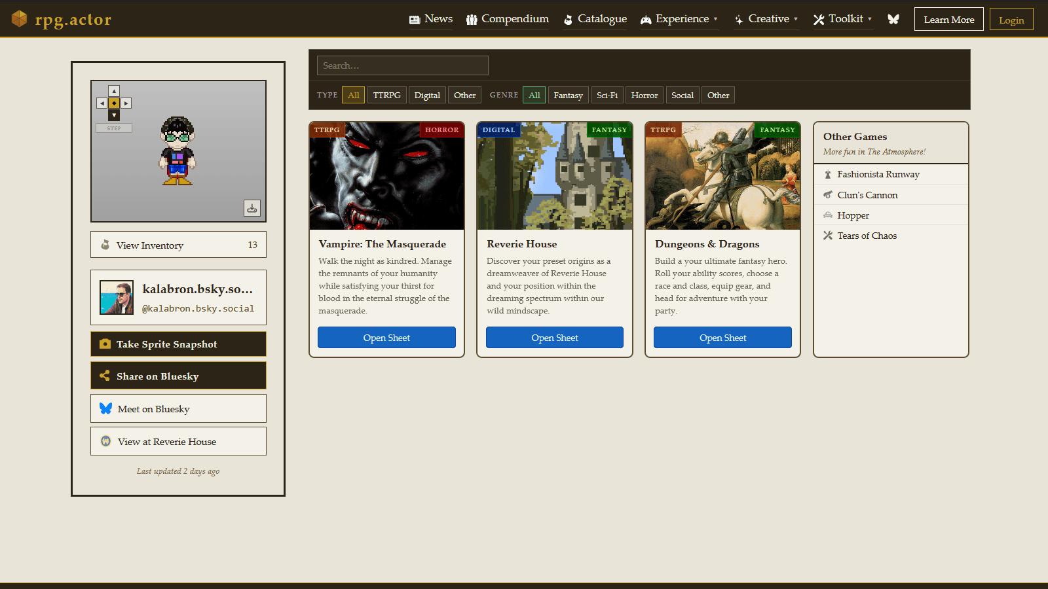Open Clun's Cannon game link
This screenshot has width=1048, height=589.
(891, 195)
